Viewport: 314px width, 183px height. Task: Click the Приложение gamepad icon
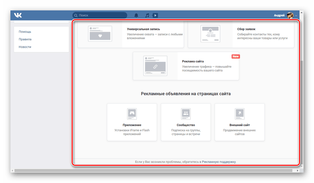132,114
